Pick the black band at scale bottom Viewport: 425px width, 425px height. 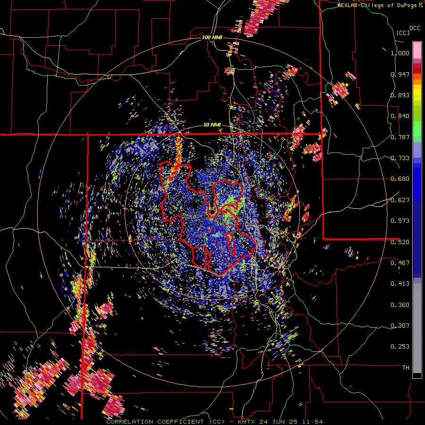(417, 375)
